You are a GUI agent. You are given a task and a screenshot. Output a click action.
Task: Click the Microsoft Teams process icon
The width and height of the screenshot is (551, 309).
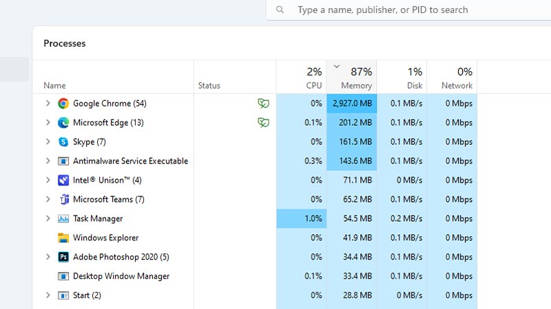pos(63,199)
